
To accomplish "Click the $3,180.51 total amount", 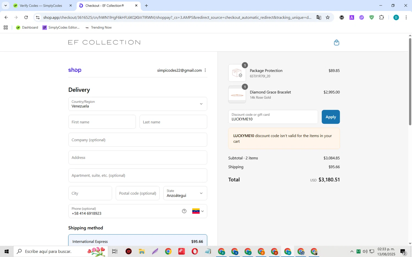I will (x=329, y=180).
